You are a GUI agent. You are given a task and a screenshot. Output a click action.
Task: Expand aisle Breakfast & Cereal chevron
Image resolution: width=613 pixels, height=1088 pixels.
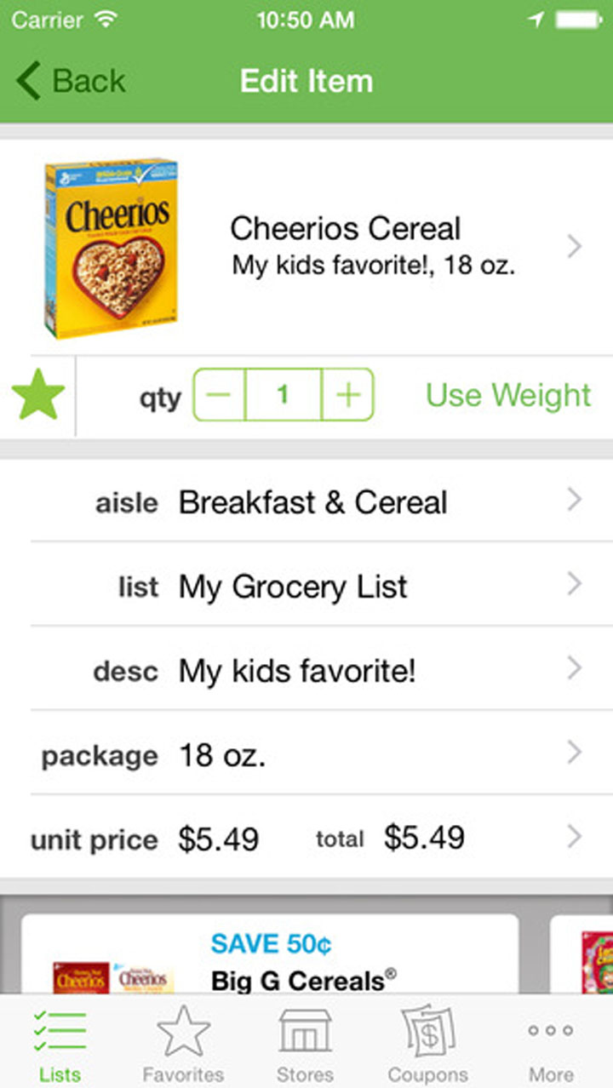[x=575, y=501]
